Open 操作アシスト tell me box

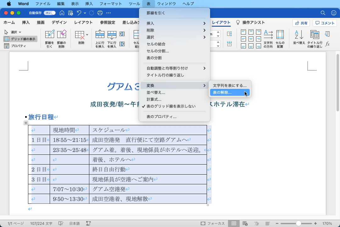coord(250,23)
